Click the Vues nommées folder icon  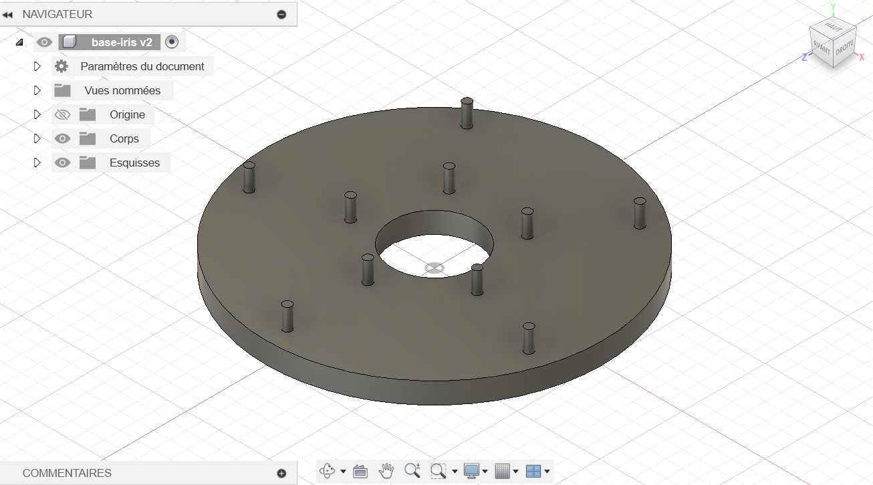pyautogui.click(x=62, y=90)
